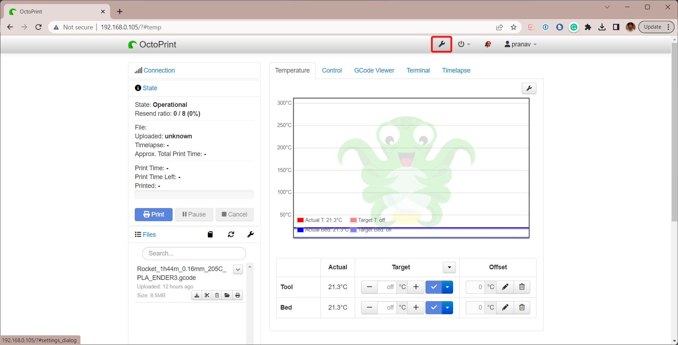Image resolution: width=678 pixels, height=345 pixels.
Task: Open the system power menu
Action: pyautogui.click(x=464, y=44)
